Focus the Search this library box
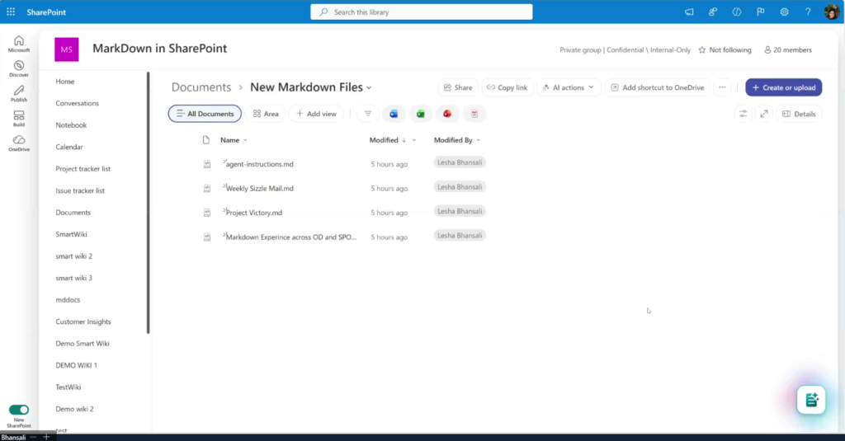This screenshot has width=845, height=441. coord(421,12)
